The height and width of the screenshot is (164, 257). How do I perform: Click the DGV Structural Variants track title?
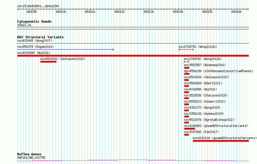40,37
